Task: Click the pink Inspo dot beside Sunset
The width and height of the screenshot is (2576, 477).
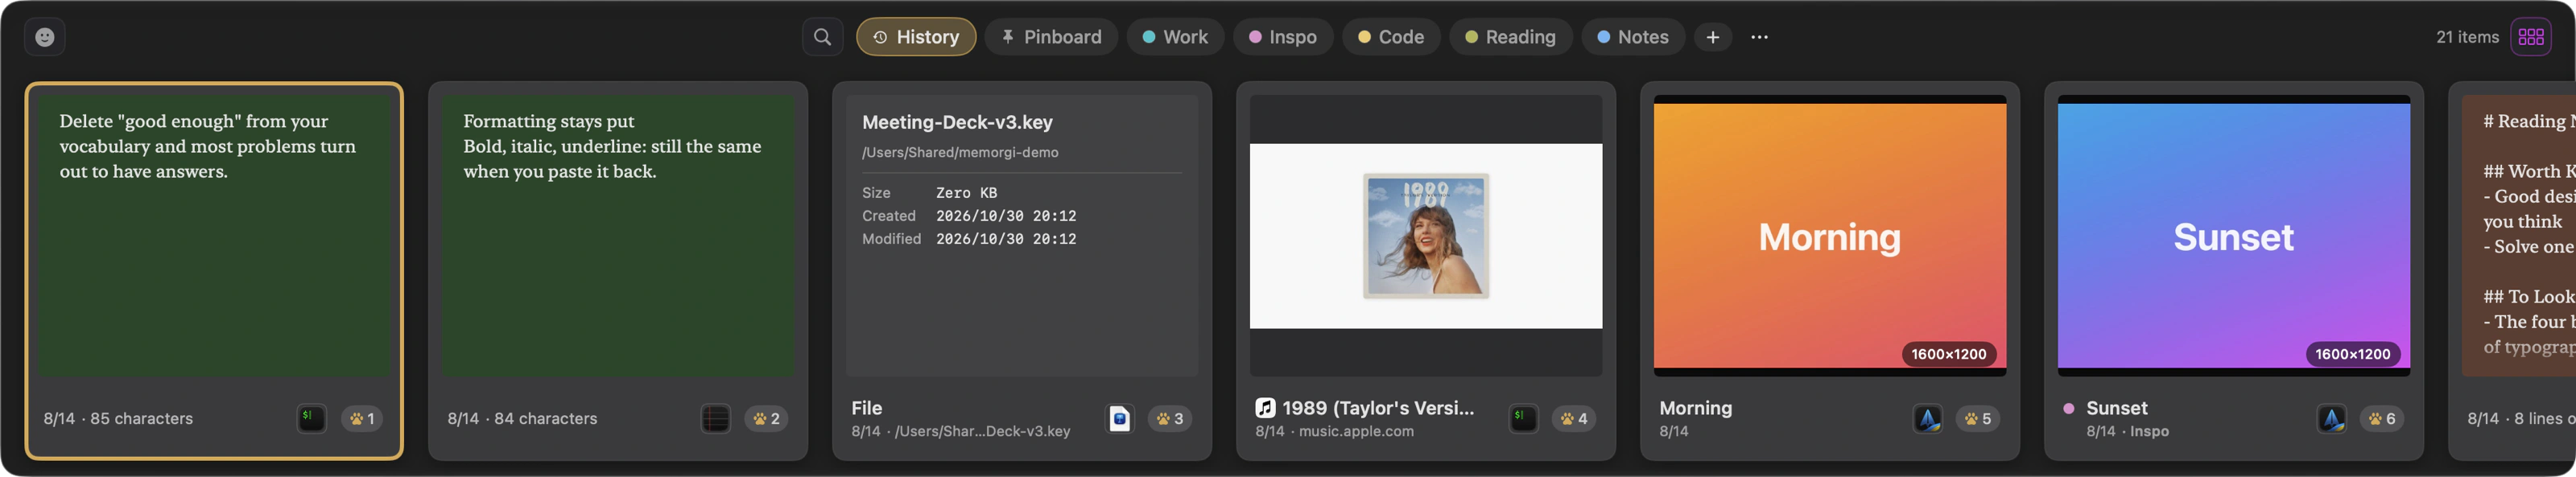Action: (x=2068, y=408)
